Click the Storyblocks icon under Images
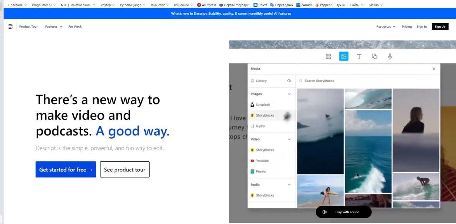Screen dimensions: 456x224 point(253,116)
